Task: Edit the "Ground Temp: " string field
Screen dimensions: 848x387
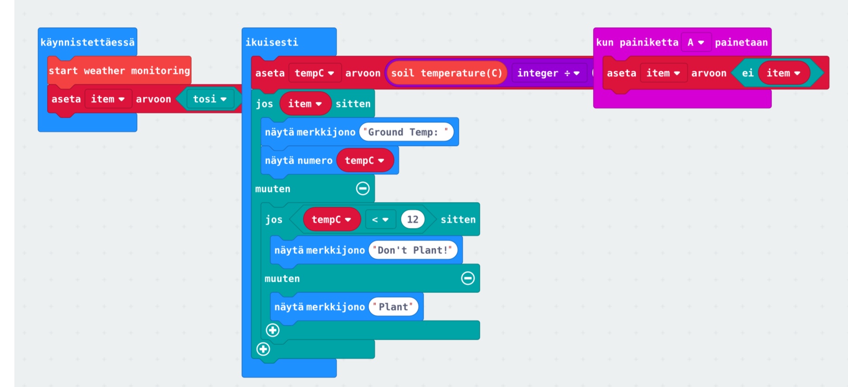Action: click(405, 132)
